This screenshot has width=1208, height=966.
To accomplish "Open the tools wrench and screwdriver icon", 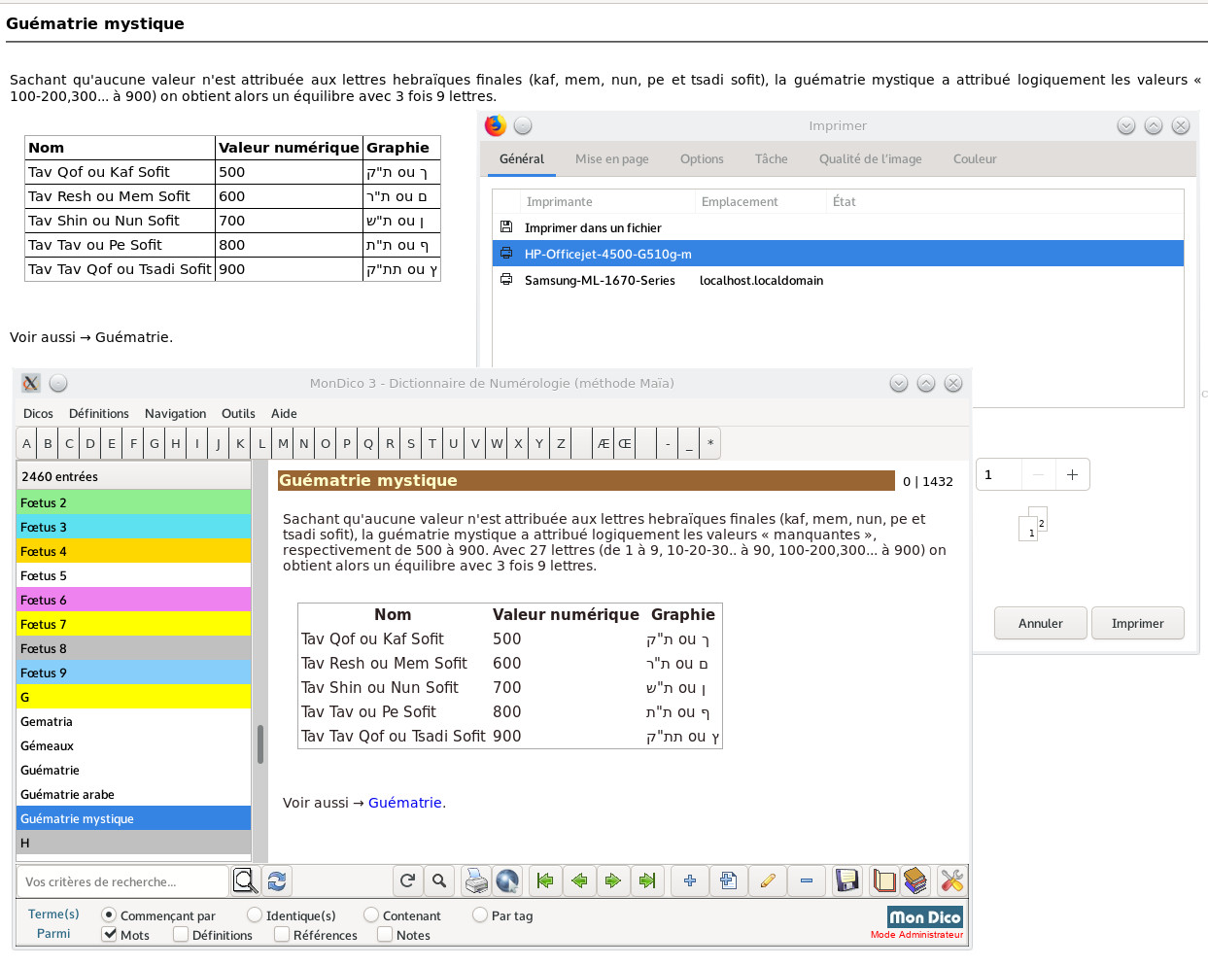I will click(951, 881).
